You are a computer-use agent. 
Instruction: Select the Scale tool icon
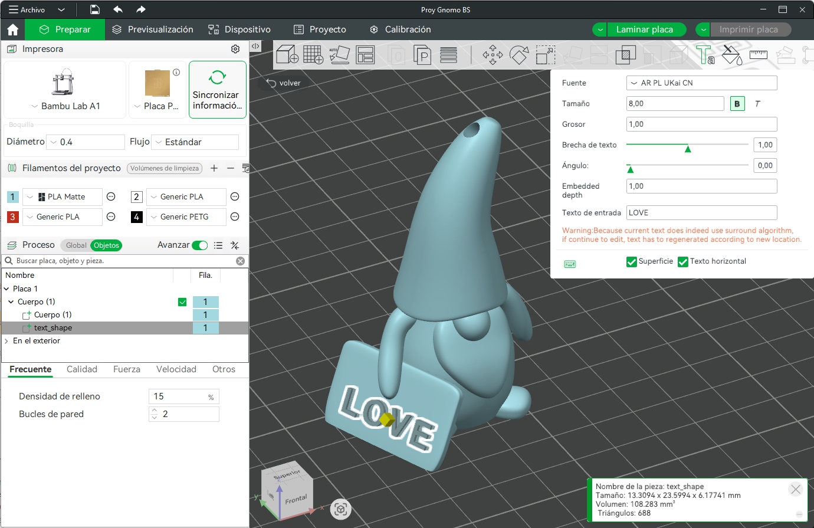coord(545,55)
